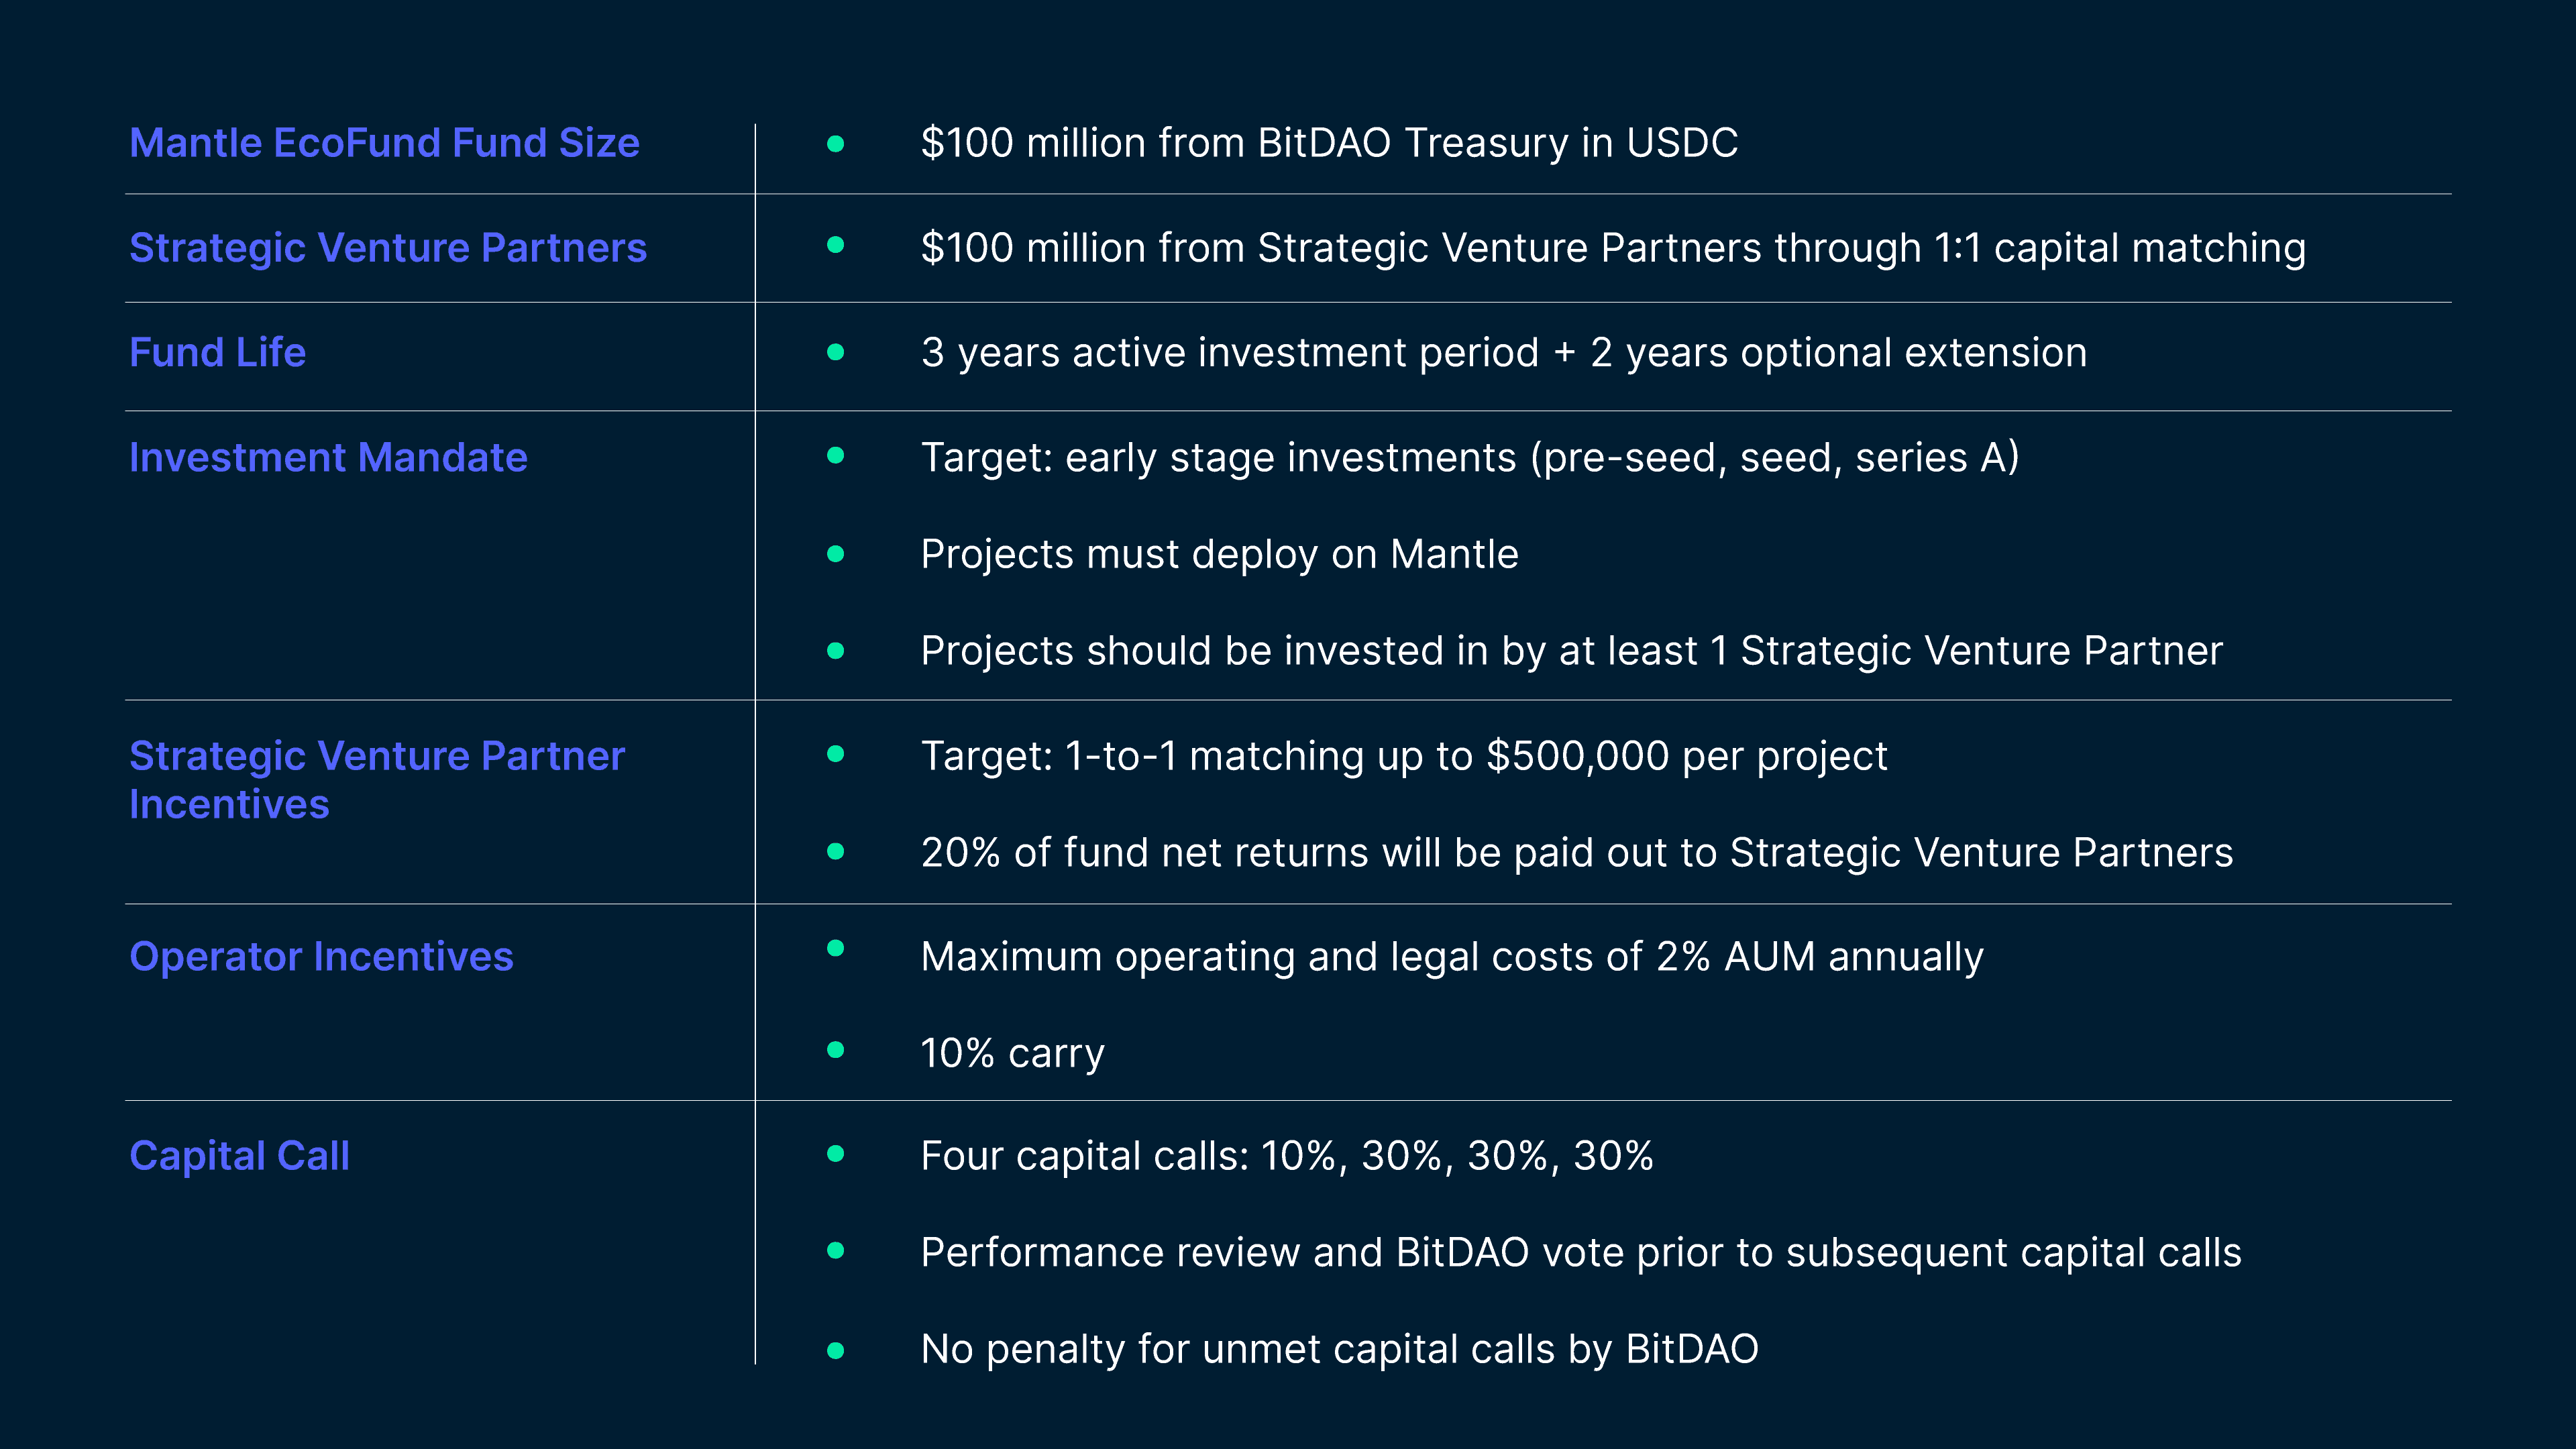Click the '1-to-1 matching up to $500,000' line
This screenshot has width=2576, height=1449.
coord(1404,756)
